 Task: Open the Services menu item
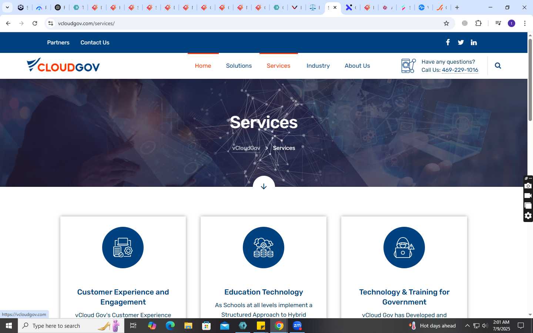pyautogui.click(x=278, y=65)
